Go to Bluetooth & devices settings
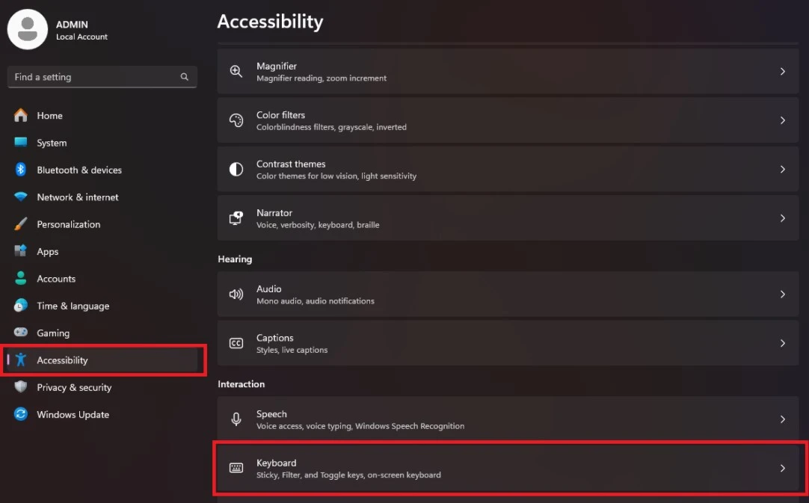Image resolution: width=809 pixels, height=503 pixels. [79, 170]
